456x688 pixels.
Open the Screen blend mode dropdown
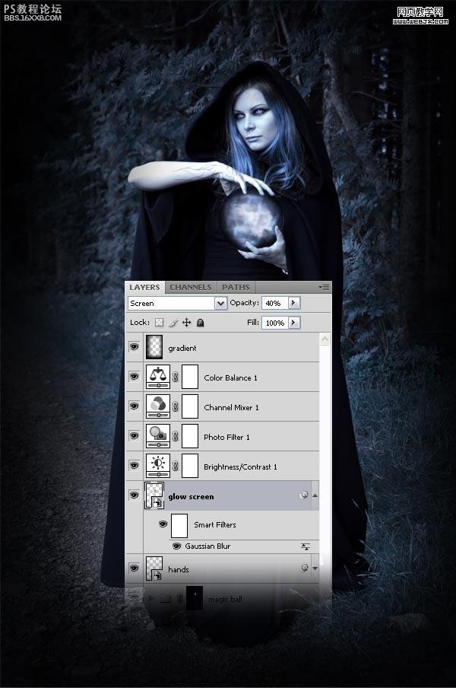click(220, 303)
